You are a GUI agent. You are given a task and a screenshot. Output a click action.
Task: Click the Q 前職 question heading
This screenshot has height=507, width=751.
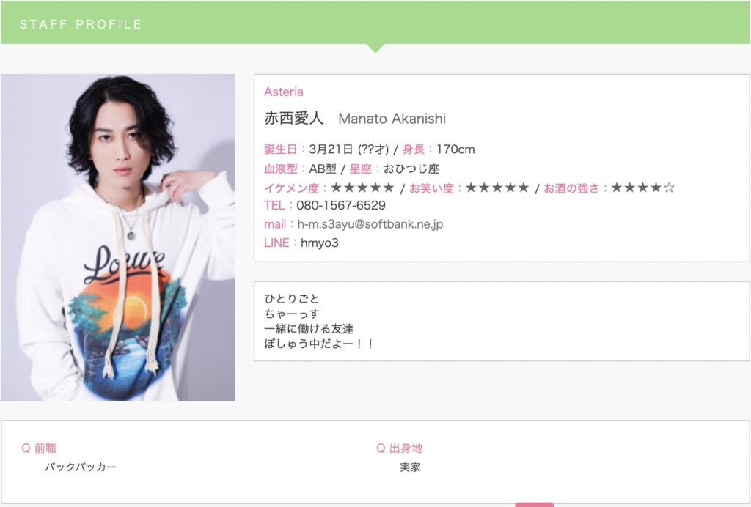(x=40, y=448)
